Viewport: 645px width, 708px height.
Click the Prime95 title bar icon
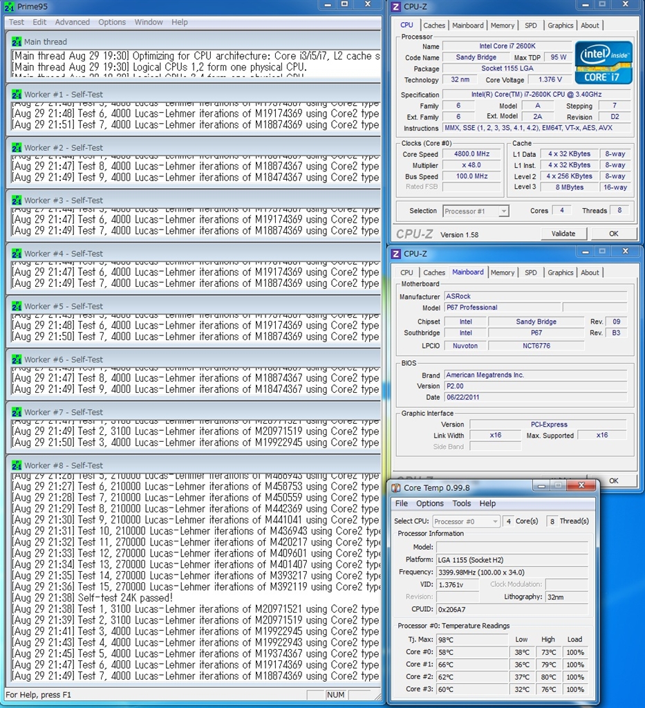point(10,6)
